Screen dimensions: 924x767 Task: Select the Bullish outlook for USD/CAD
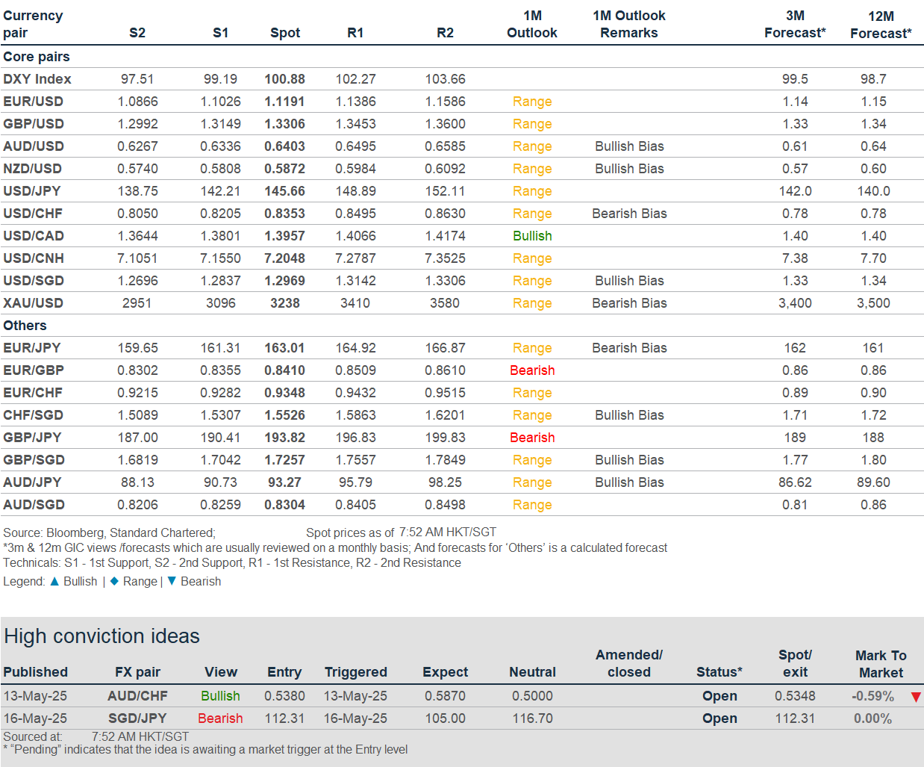(532, 236)
